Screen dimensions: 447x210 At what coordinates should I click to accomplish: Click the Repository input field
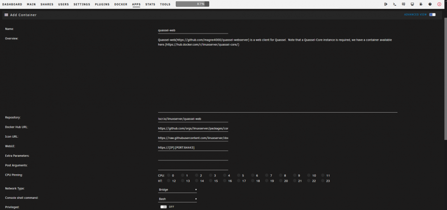pyautogui.click(x=193, y=119)
